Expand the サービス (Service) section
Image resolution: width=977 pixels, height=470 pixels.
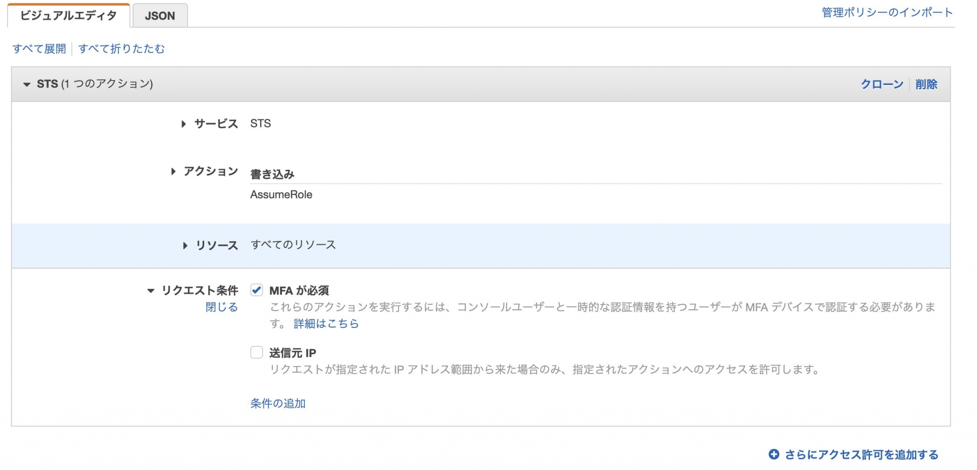point(184,124)
